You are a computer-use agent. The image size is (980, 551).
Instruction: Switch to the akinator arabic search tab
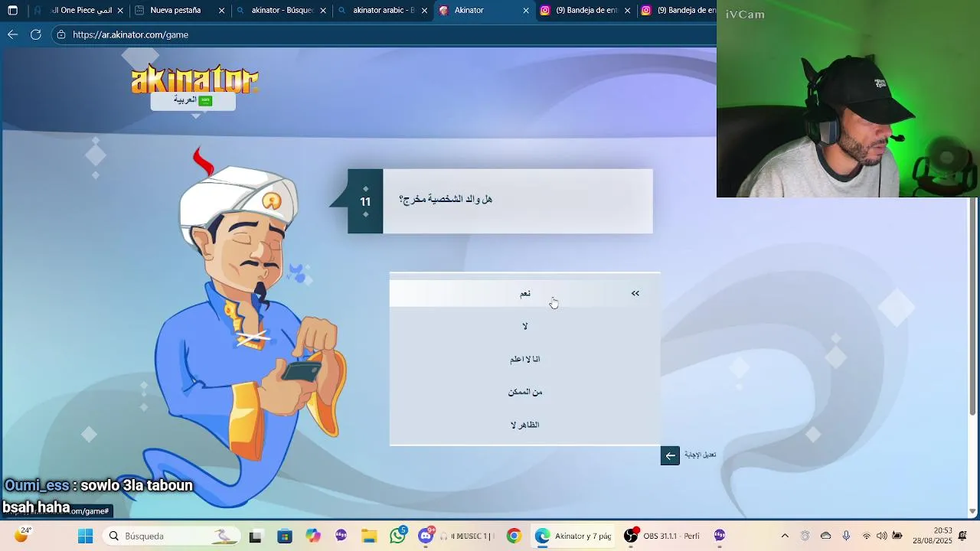(382, 11)
